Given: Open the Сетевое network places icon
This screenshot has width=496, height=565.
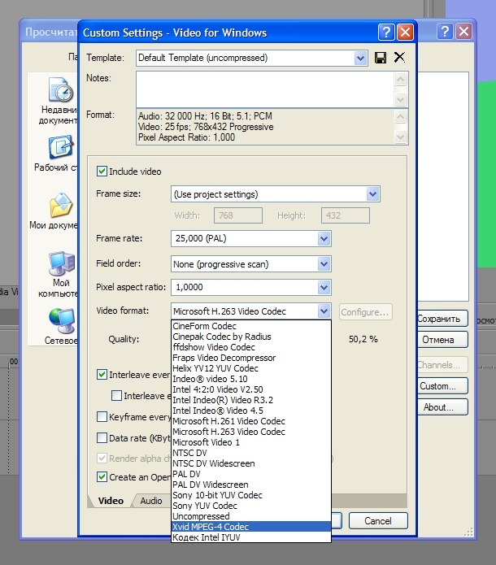Looking at the screenshot, I should [x=62, y=320].
